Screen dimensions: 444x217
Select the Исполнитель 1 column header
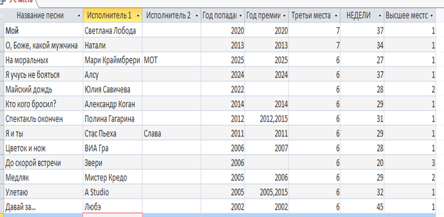click(x=113, y=16)
